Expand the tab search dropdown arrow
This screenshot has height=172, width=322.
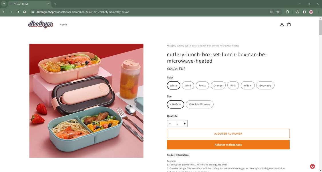(x=4, y=4)
